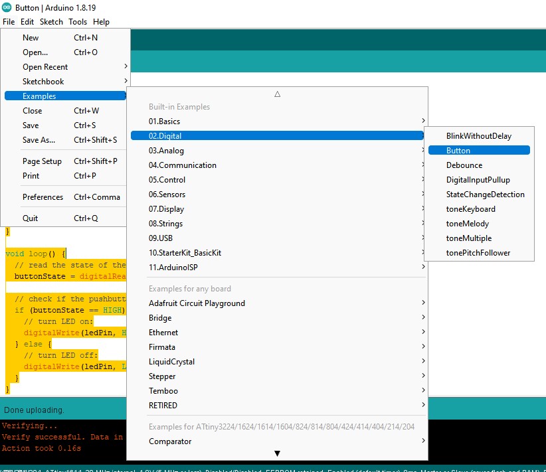Load the StateChangeDetection example
The height and width of the screenshot is (472, 546).
(479, 195)
